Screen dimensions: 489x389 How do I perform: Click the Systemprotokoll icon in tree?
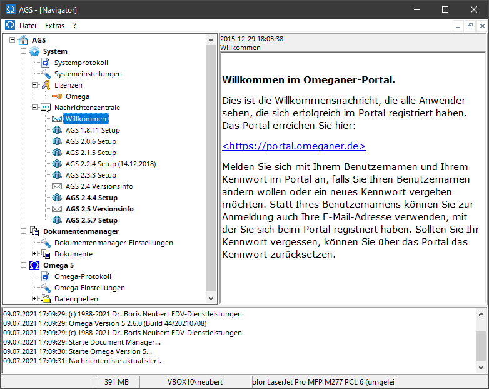point(46,63)
